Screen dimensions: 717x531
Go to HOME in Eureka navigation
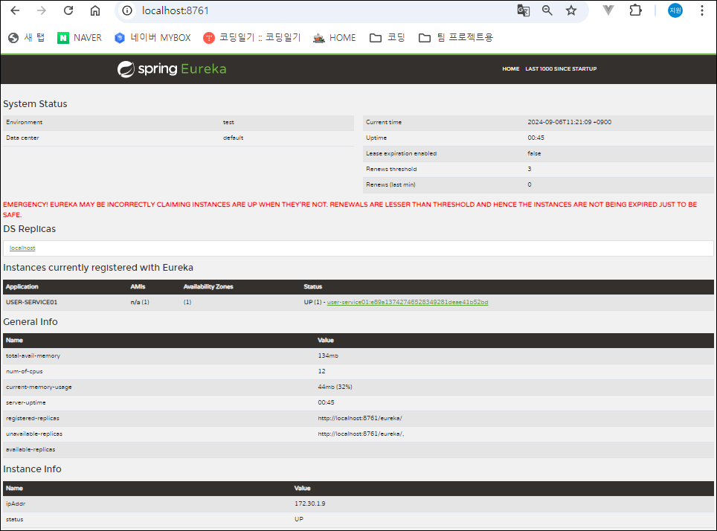tap(511, 68)
